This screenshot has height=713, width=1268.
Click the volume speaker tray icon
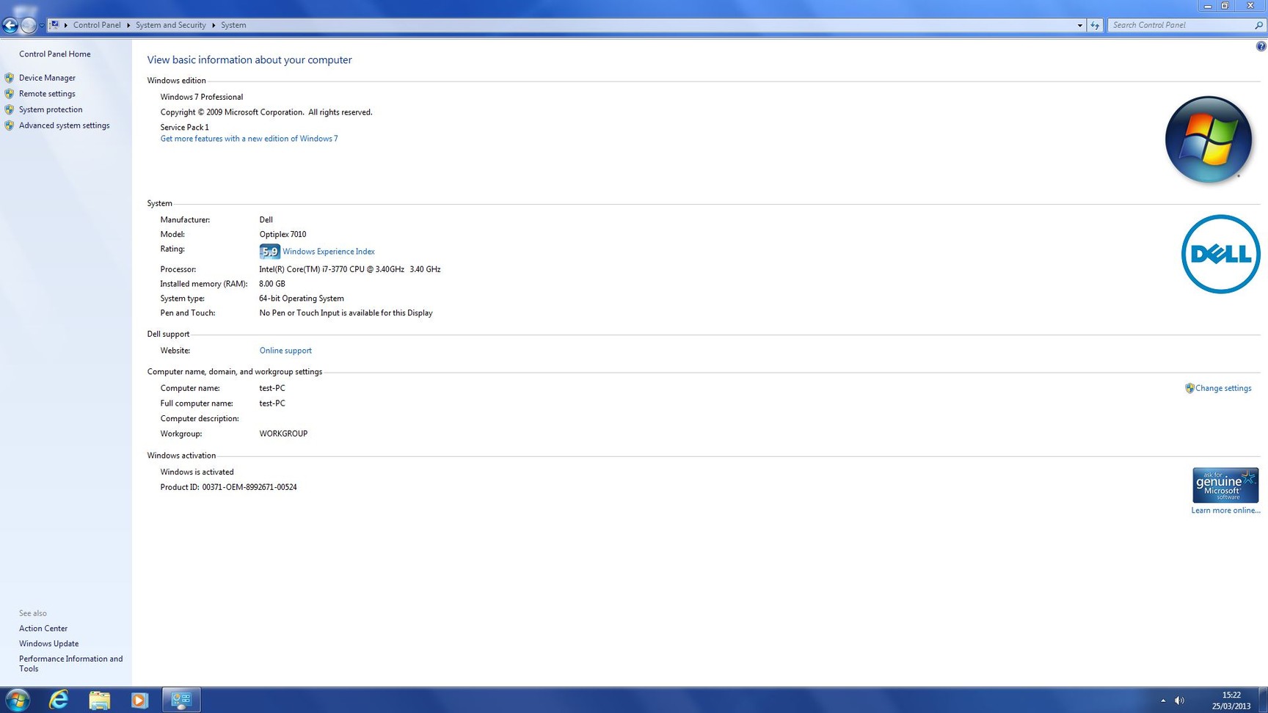point(1179,701)
